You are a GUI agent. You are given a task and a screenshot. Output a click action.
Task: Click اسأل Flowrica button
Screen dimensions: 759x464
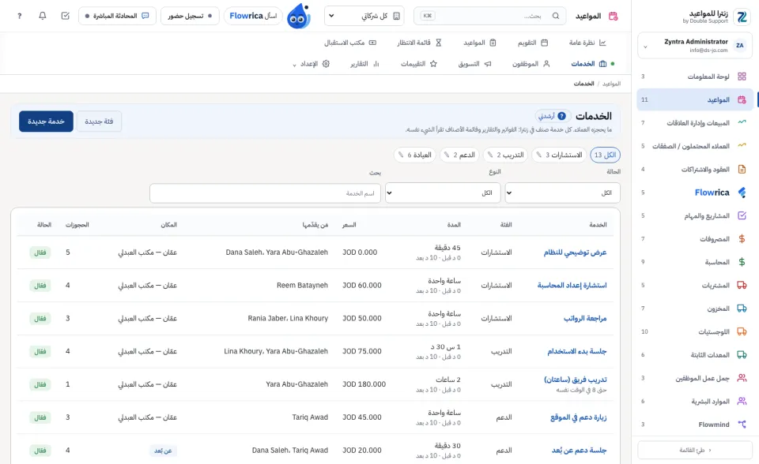253,16
